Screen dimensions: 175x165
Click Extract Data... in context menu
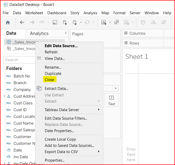[56, 89]
